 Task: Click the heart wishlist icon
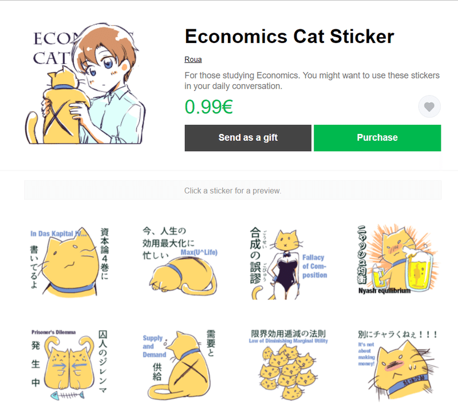[x=429, y=106]
